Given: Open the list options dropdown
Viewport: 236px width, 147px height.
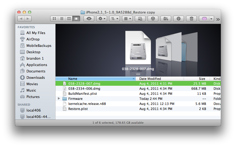Looking at the screenshot, I should tap(115, 19).
